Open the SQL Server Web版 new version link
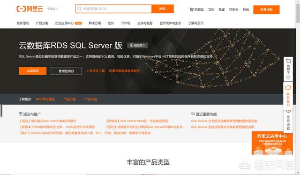The height and width of the screenshot is (175, 300). 137,121
